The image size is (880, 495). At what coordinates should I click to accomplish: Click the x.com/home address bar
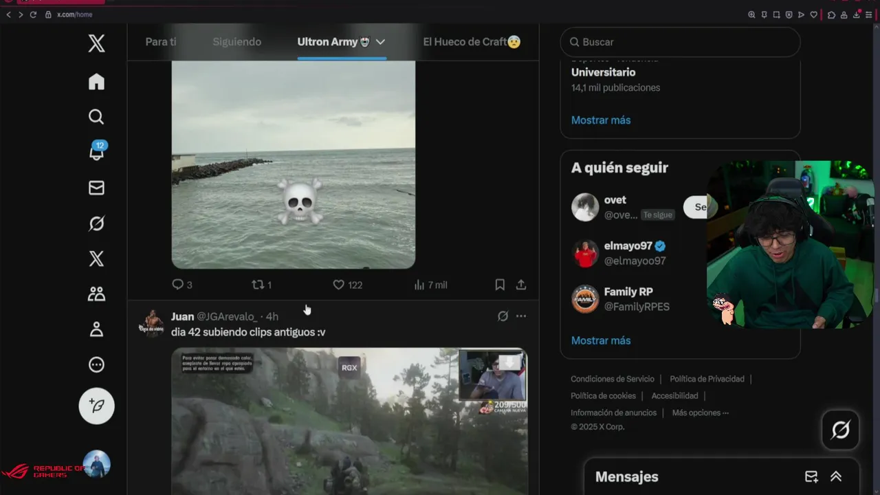click(x=74, y=14)
